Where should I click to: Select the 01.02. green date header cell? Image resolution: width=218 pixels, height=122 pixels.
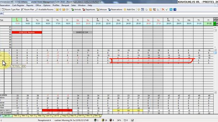208,23
